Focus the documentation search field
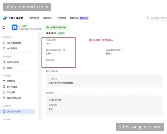The width and height of the screenshot is (167, 134). coord(156,18)
